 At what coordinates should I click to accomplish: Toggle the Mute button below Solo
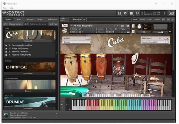(x=133, y=32)
